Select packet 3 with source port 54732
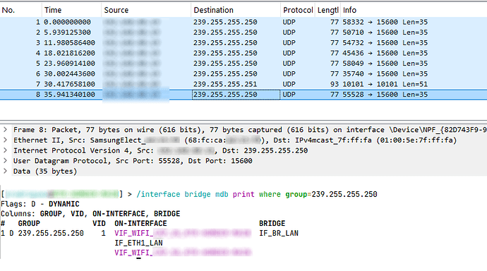The width and height of the screenshot is (487, 271). (243, 43)
